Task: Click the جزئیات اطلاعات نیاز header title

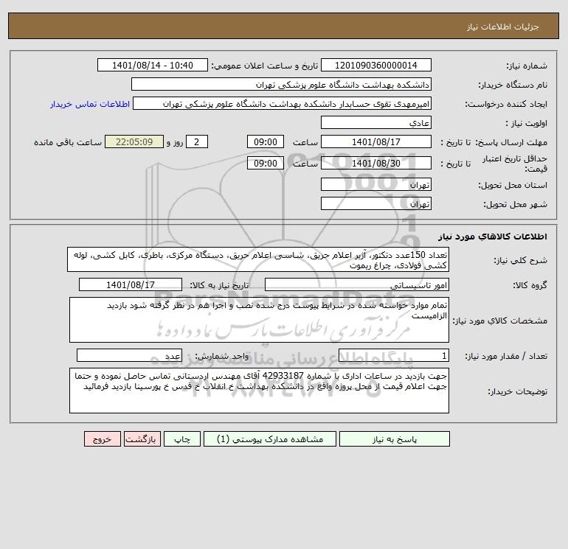Action: click(503, 27)
